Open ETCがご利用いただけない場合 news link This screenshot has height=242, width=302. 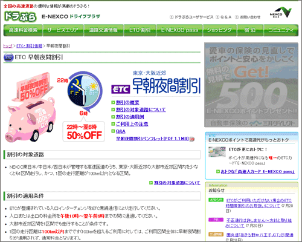[259, 203]
